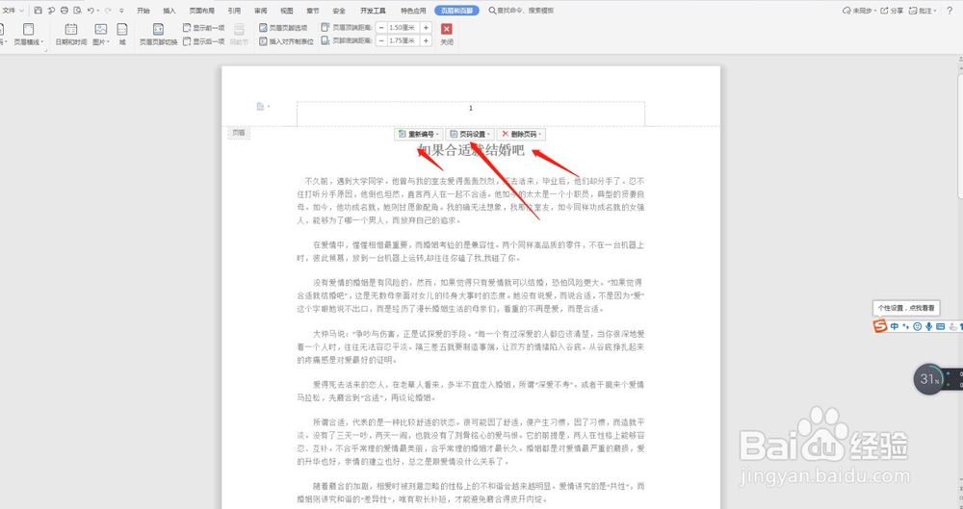The width and height of the screenshot is (963, 509).
Task: Click the 批注 comment button
Action: (924, 11)
